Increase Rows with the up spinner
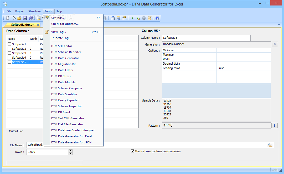Screen dimensions: 284x174 click(x=70, y=150)
